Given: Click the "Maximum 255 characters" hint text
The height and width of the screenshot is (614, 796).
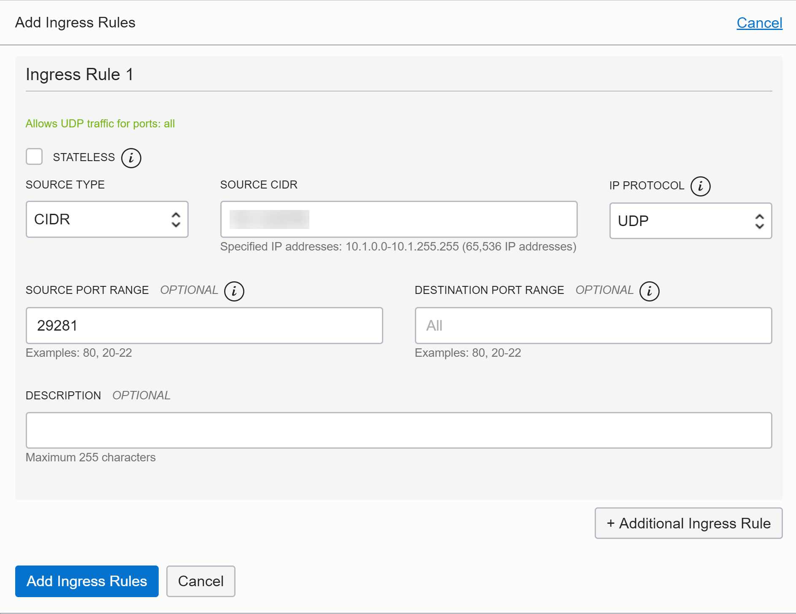Looking at the screenshot, I should 90,458.
